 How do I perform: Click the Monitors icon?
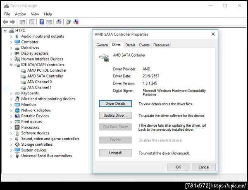[17, 105]
